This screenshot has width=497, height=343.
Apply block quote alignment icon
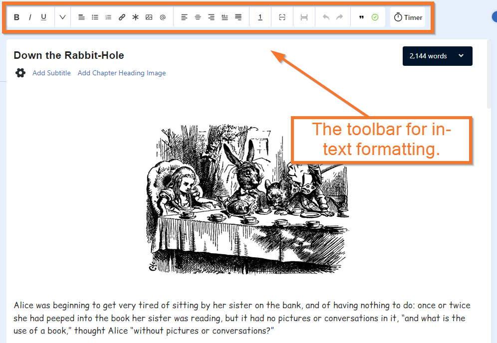(x=225, y=17)
